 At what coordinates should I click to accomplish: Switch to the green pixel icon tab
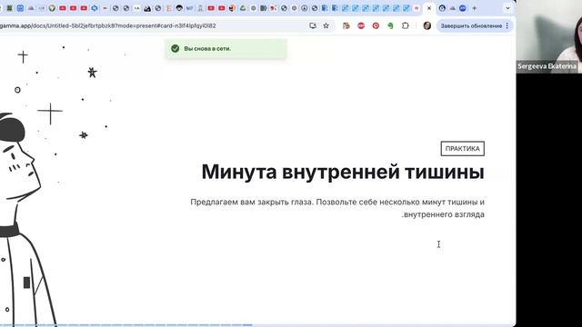(9, 8)
